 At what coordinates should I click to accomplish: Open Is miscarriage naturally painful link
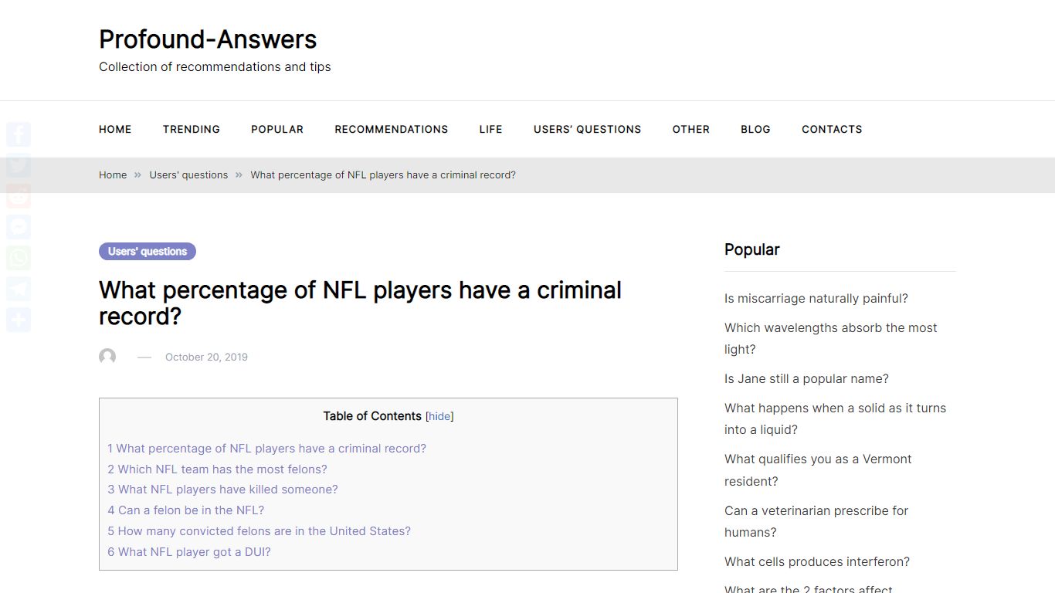click(816, 299)
